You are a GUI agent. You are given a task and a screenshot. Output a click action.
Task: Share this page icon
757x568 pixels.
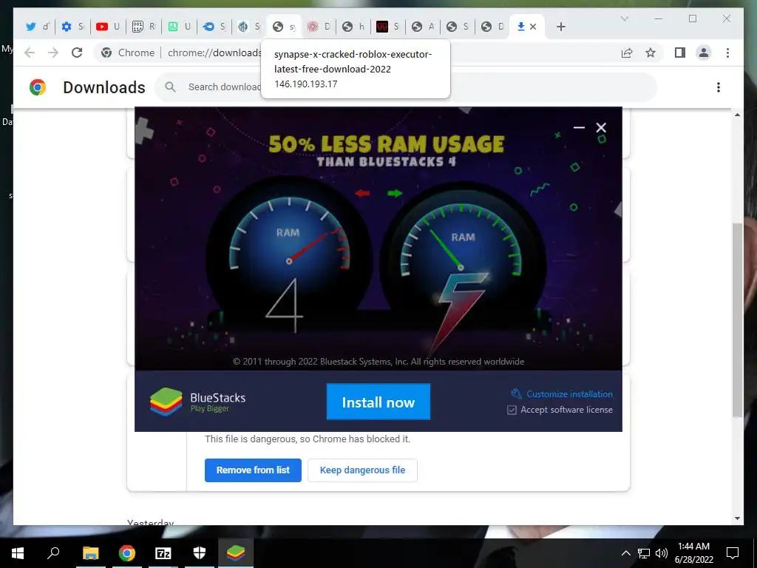(627, 53)
